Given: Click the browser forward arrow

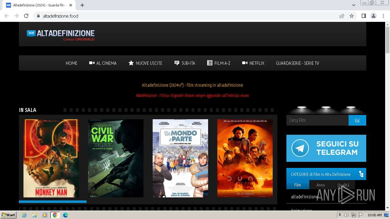Looking at the screenshot, I should click(x=16, y=16).
